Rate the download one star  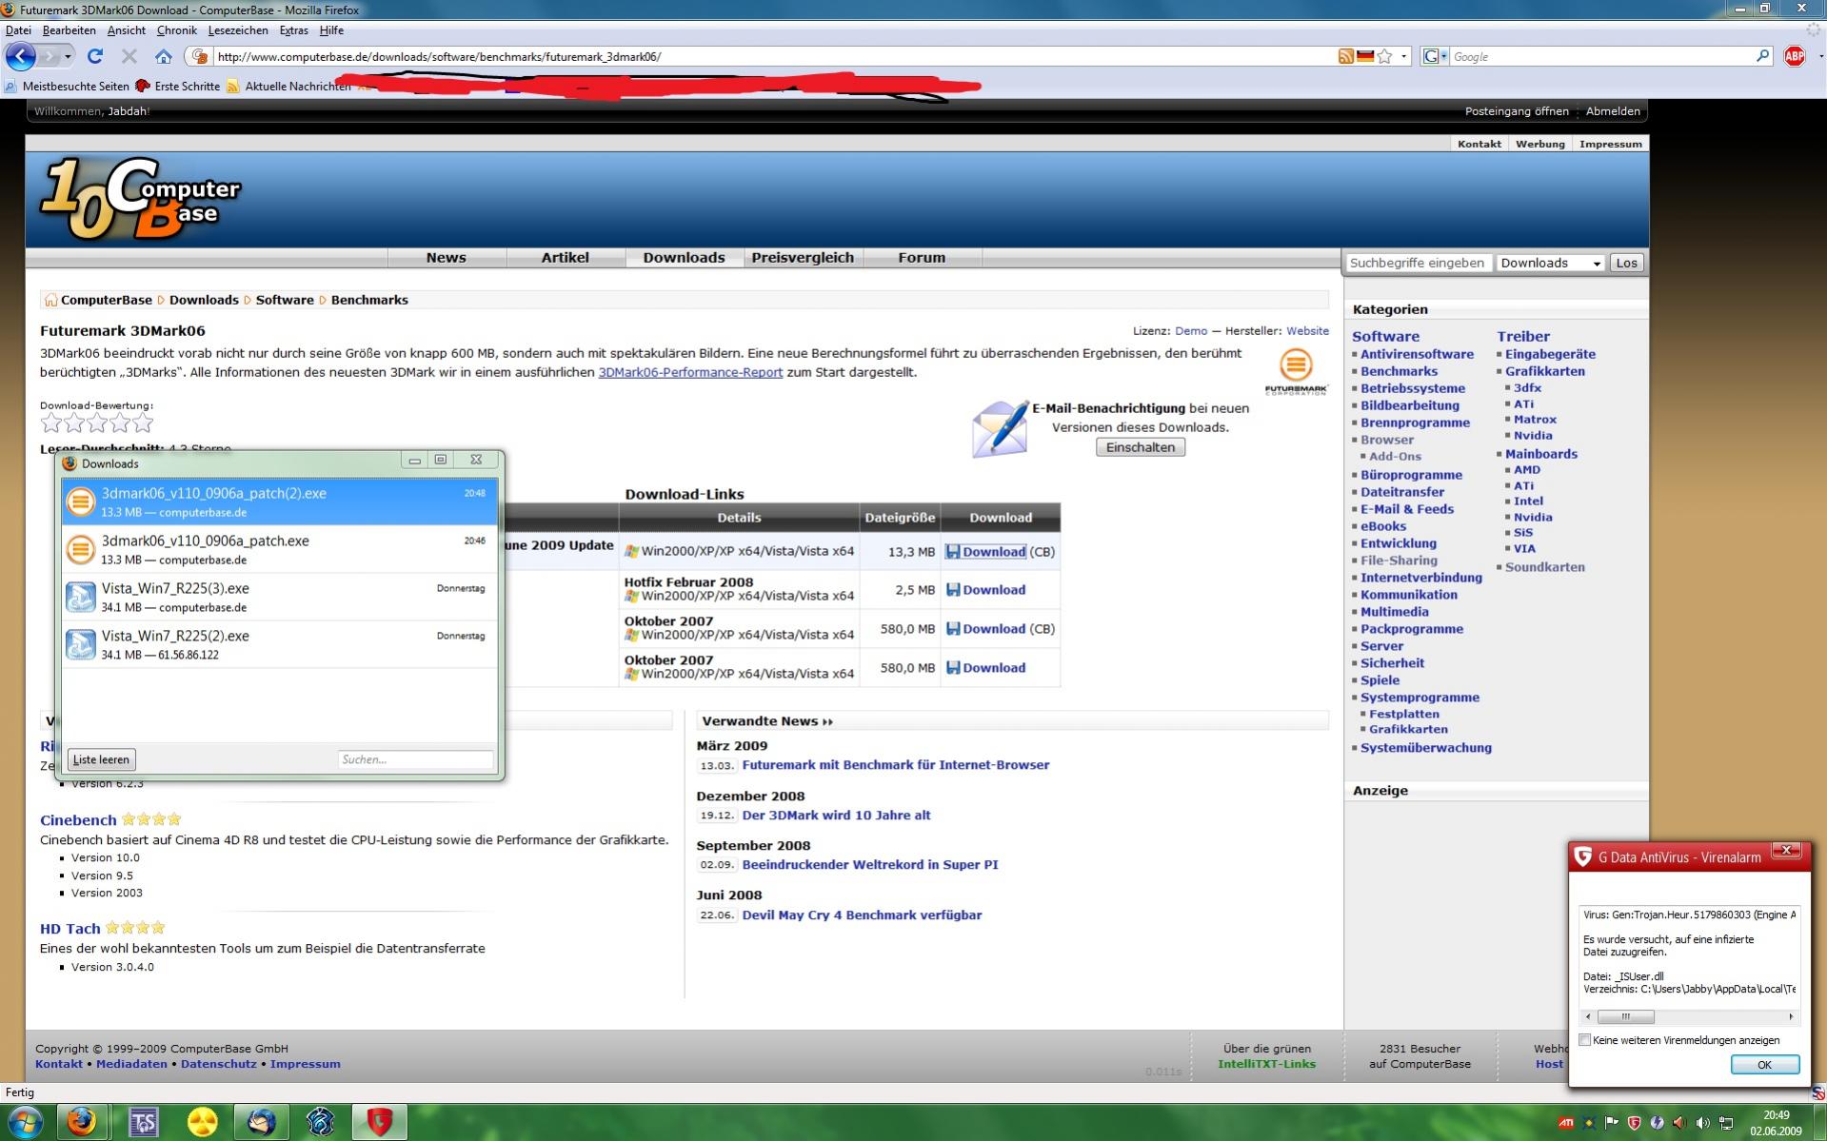coord(50,423)
